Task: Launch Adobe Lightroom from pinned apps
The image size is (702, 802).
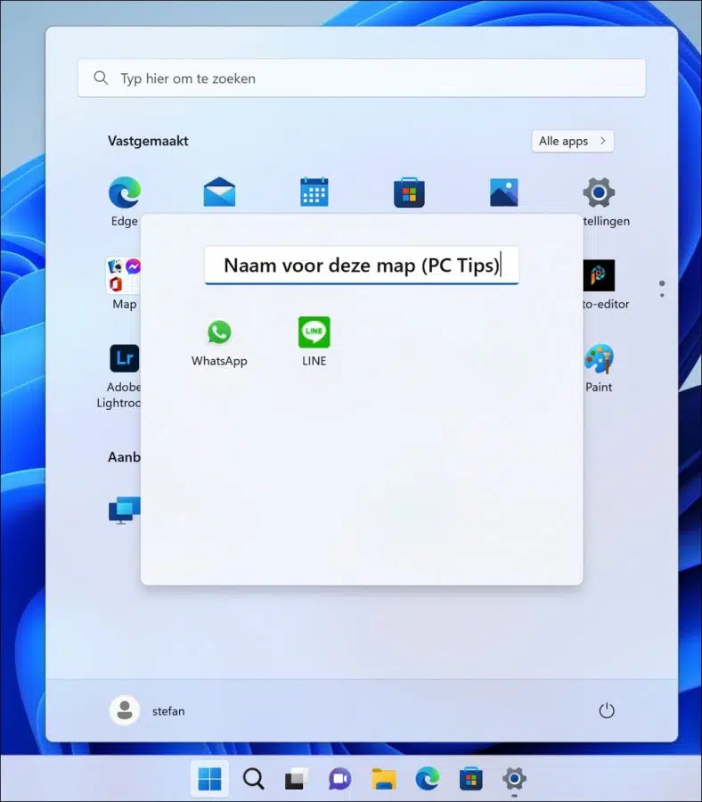Action: 124,358
